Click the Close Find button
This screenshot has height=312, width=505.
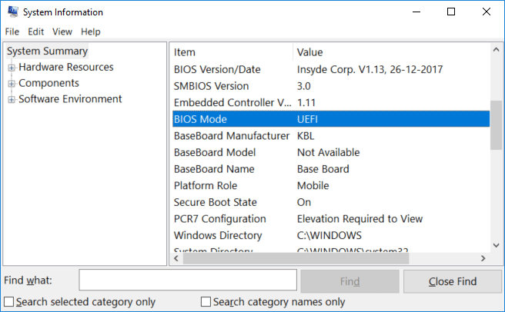(x=451, y=281)
